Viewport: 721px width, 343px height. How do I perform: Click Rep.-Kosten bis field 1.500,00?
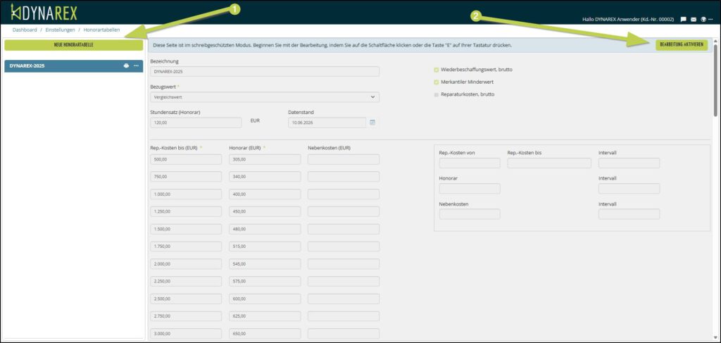click(x=186, y=229)
